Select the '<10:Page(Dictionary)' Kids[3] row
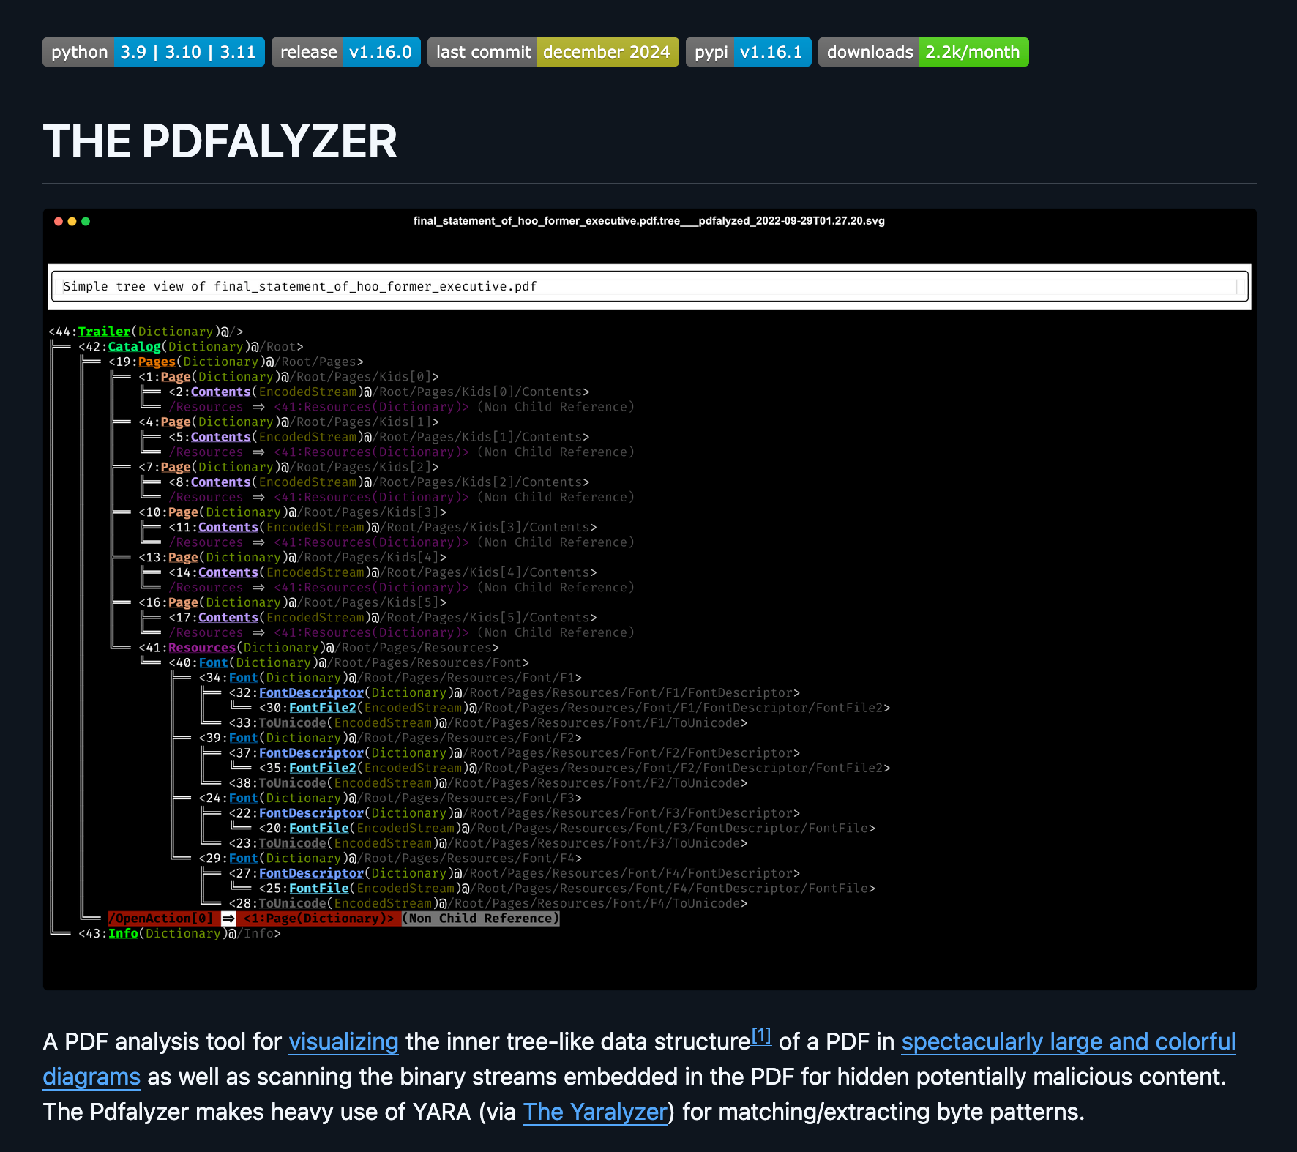The width and height of the screenshot is (1297, 1152). tap(292, 512)
